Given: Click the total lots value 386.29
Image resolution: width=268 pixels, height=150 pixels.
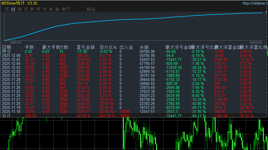Looking at the screenshot, I should click(x=31, y=116).
